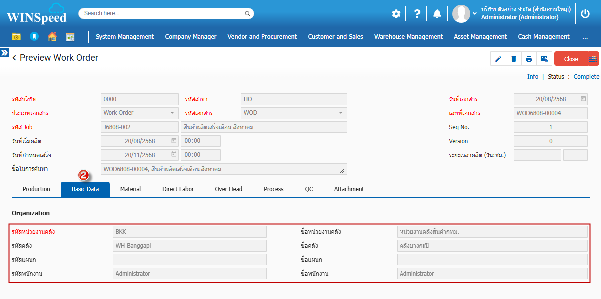
Task: Open the Direct Labor tab
Action: (x=178, y=189)
